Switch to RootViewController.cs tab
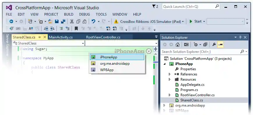 coord(103,37)
